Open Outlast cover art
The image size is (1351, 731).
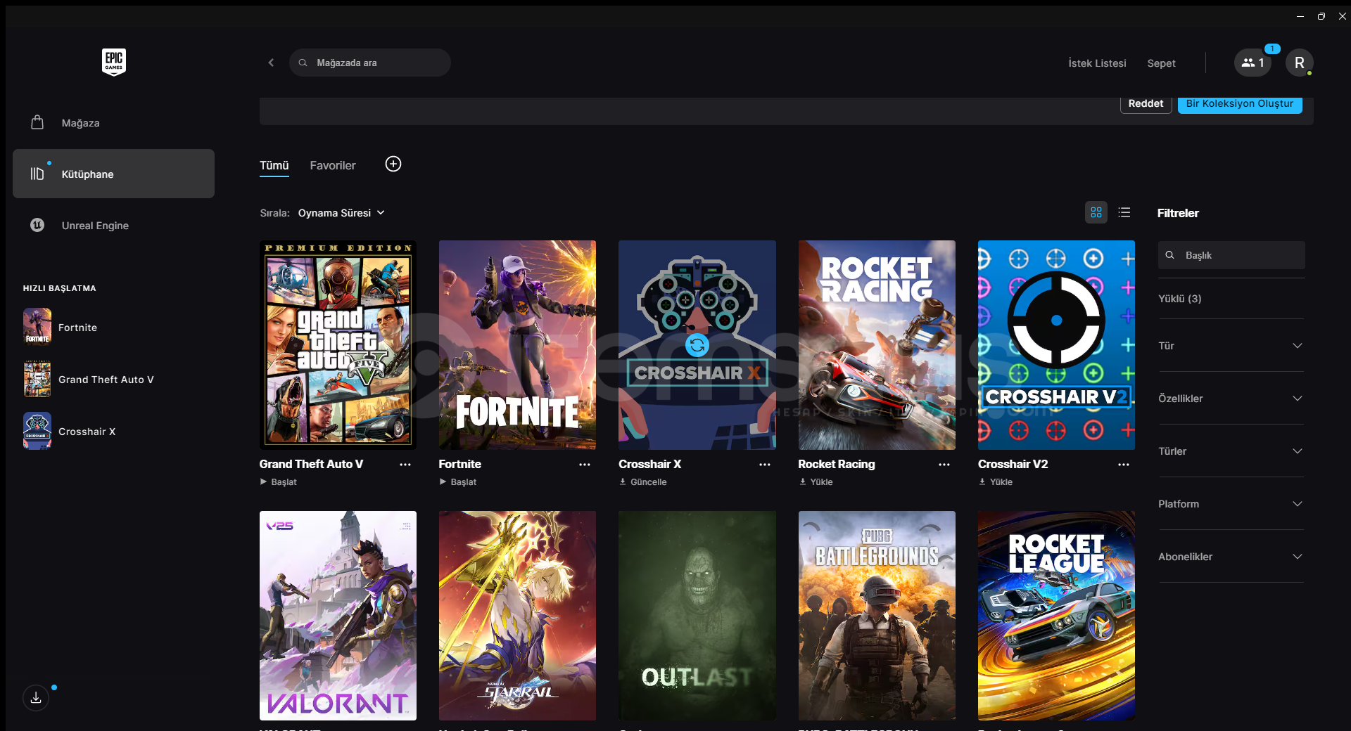[697, 616]
